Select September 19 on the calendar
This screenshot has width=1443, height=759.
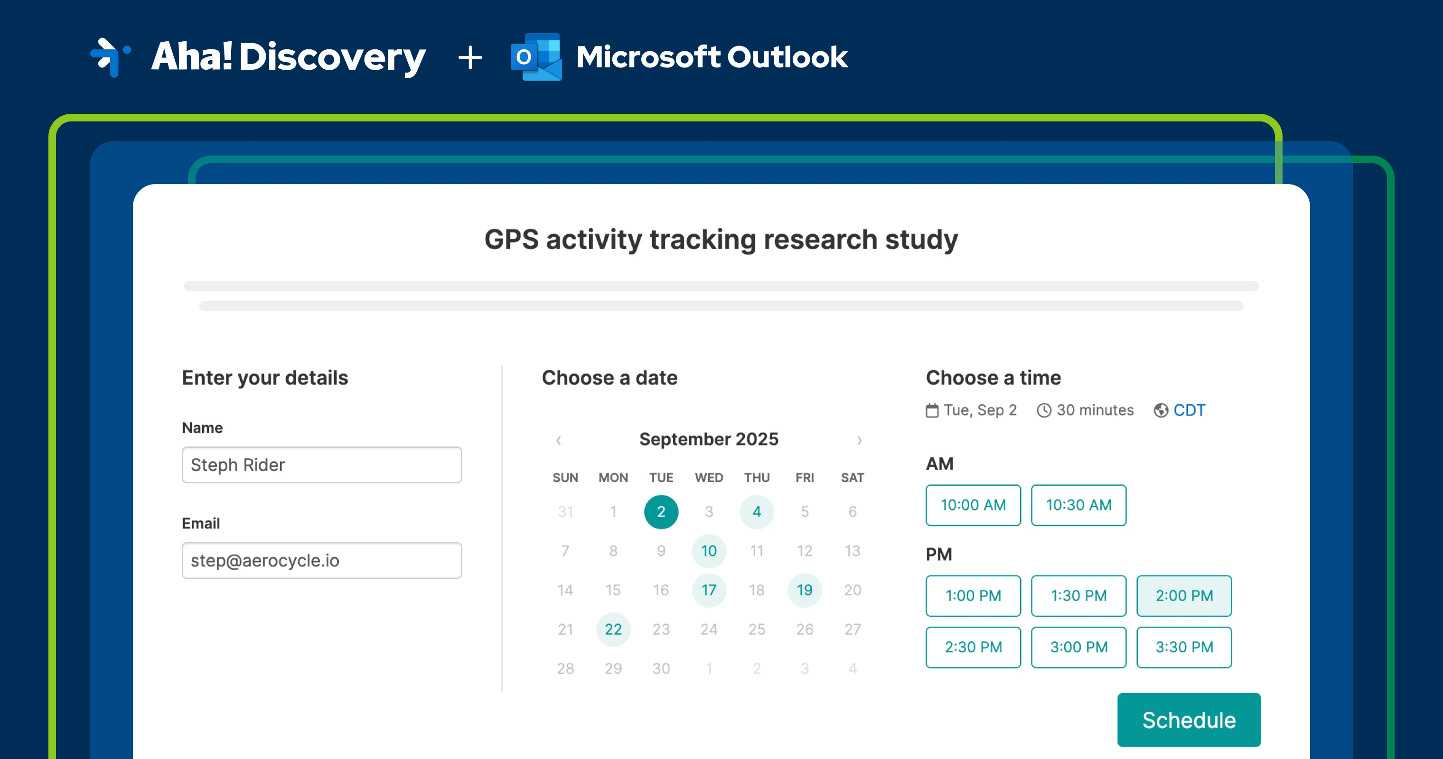point(805,590)
